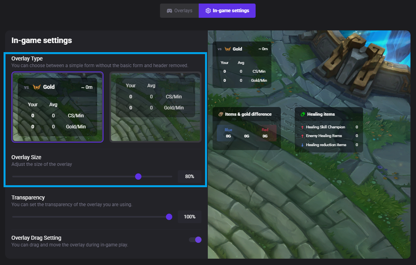Click the green pill icon beside Healing items
This screenshot has height=265, width=416.
click(x=303, y=114)
